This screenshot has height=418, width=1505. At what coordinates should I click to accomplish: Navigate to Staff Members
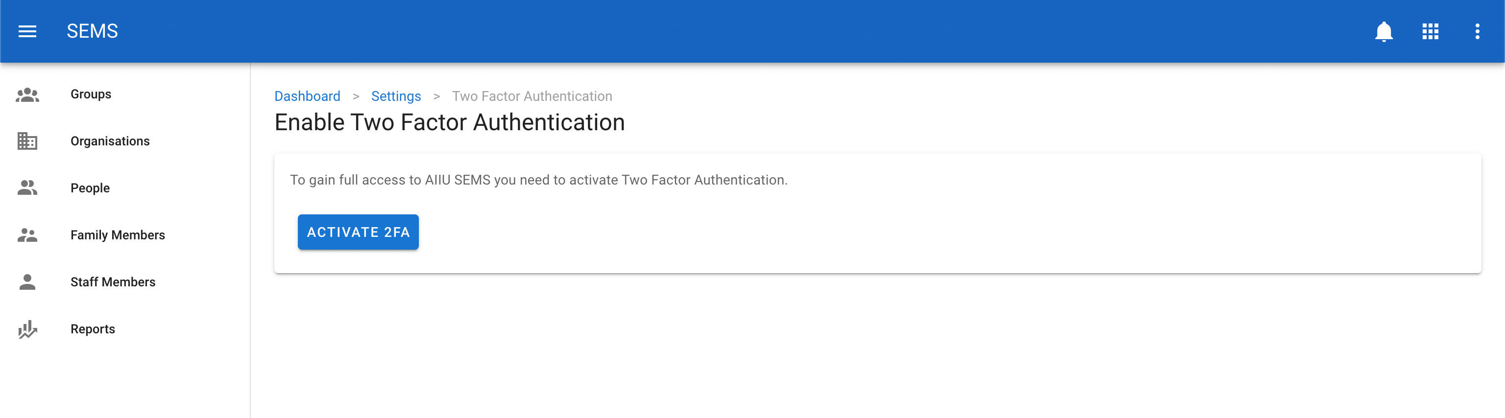113,282
